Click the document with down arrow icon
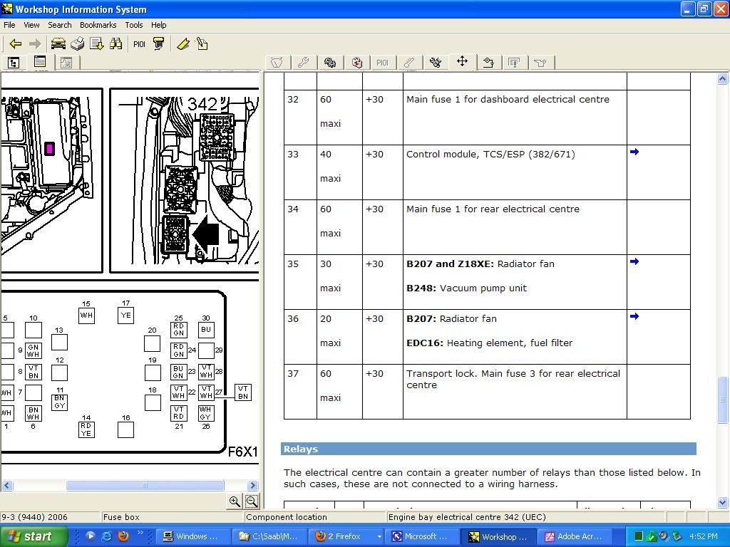The height and width of the screenshot is (547, 730). [97, 44]
